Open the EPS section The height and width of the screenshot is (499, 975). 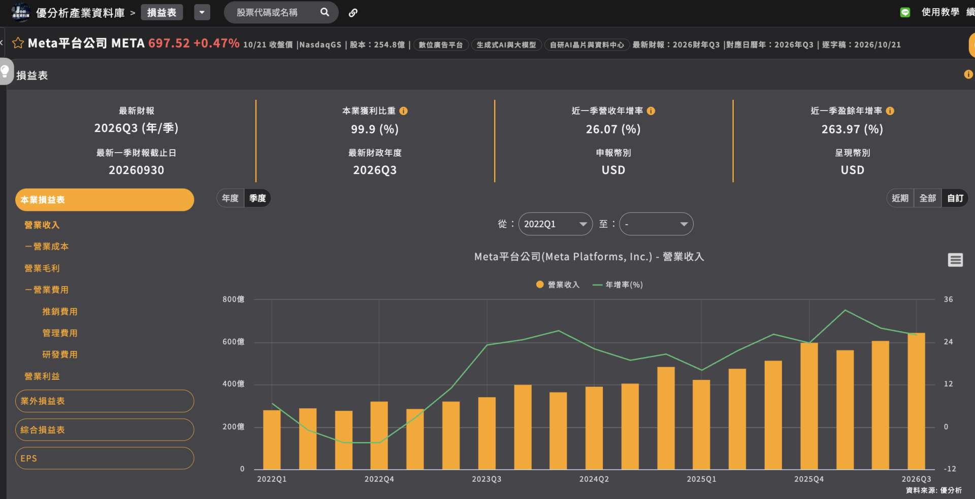pos(105,458)
